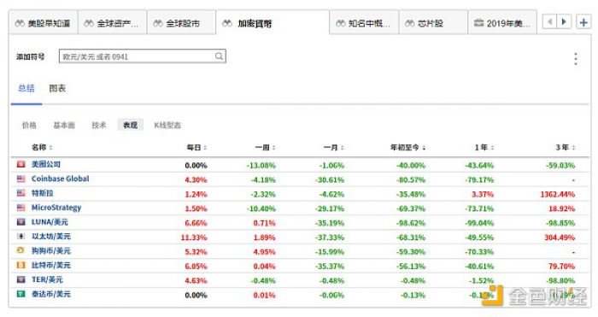
Task: Click the add-symbol search input field
Action: click(x=143, y=56)
